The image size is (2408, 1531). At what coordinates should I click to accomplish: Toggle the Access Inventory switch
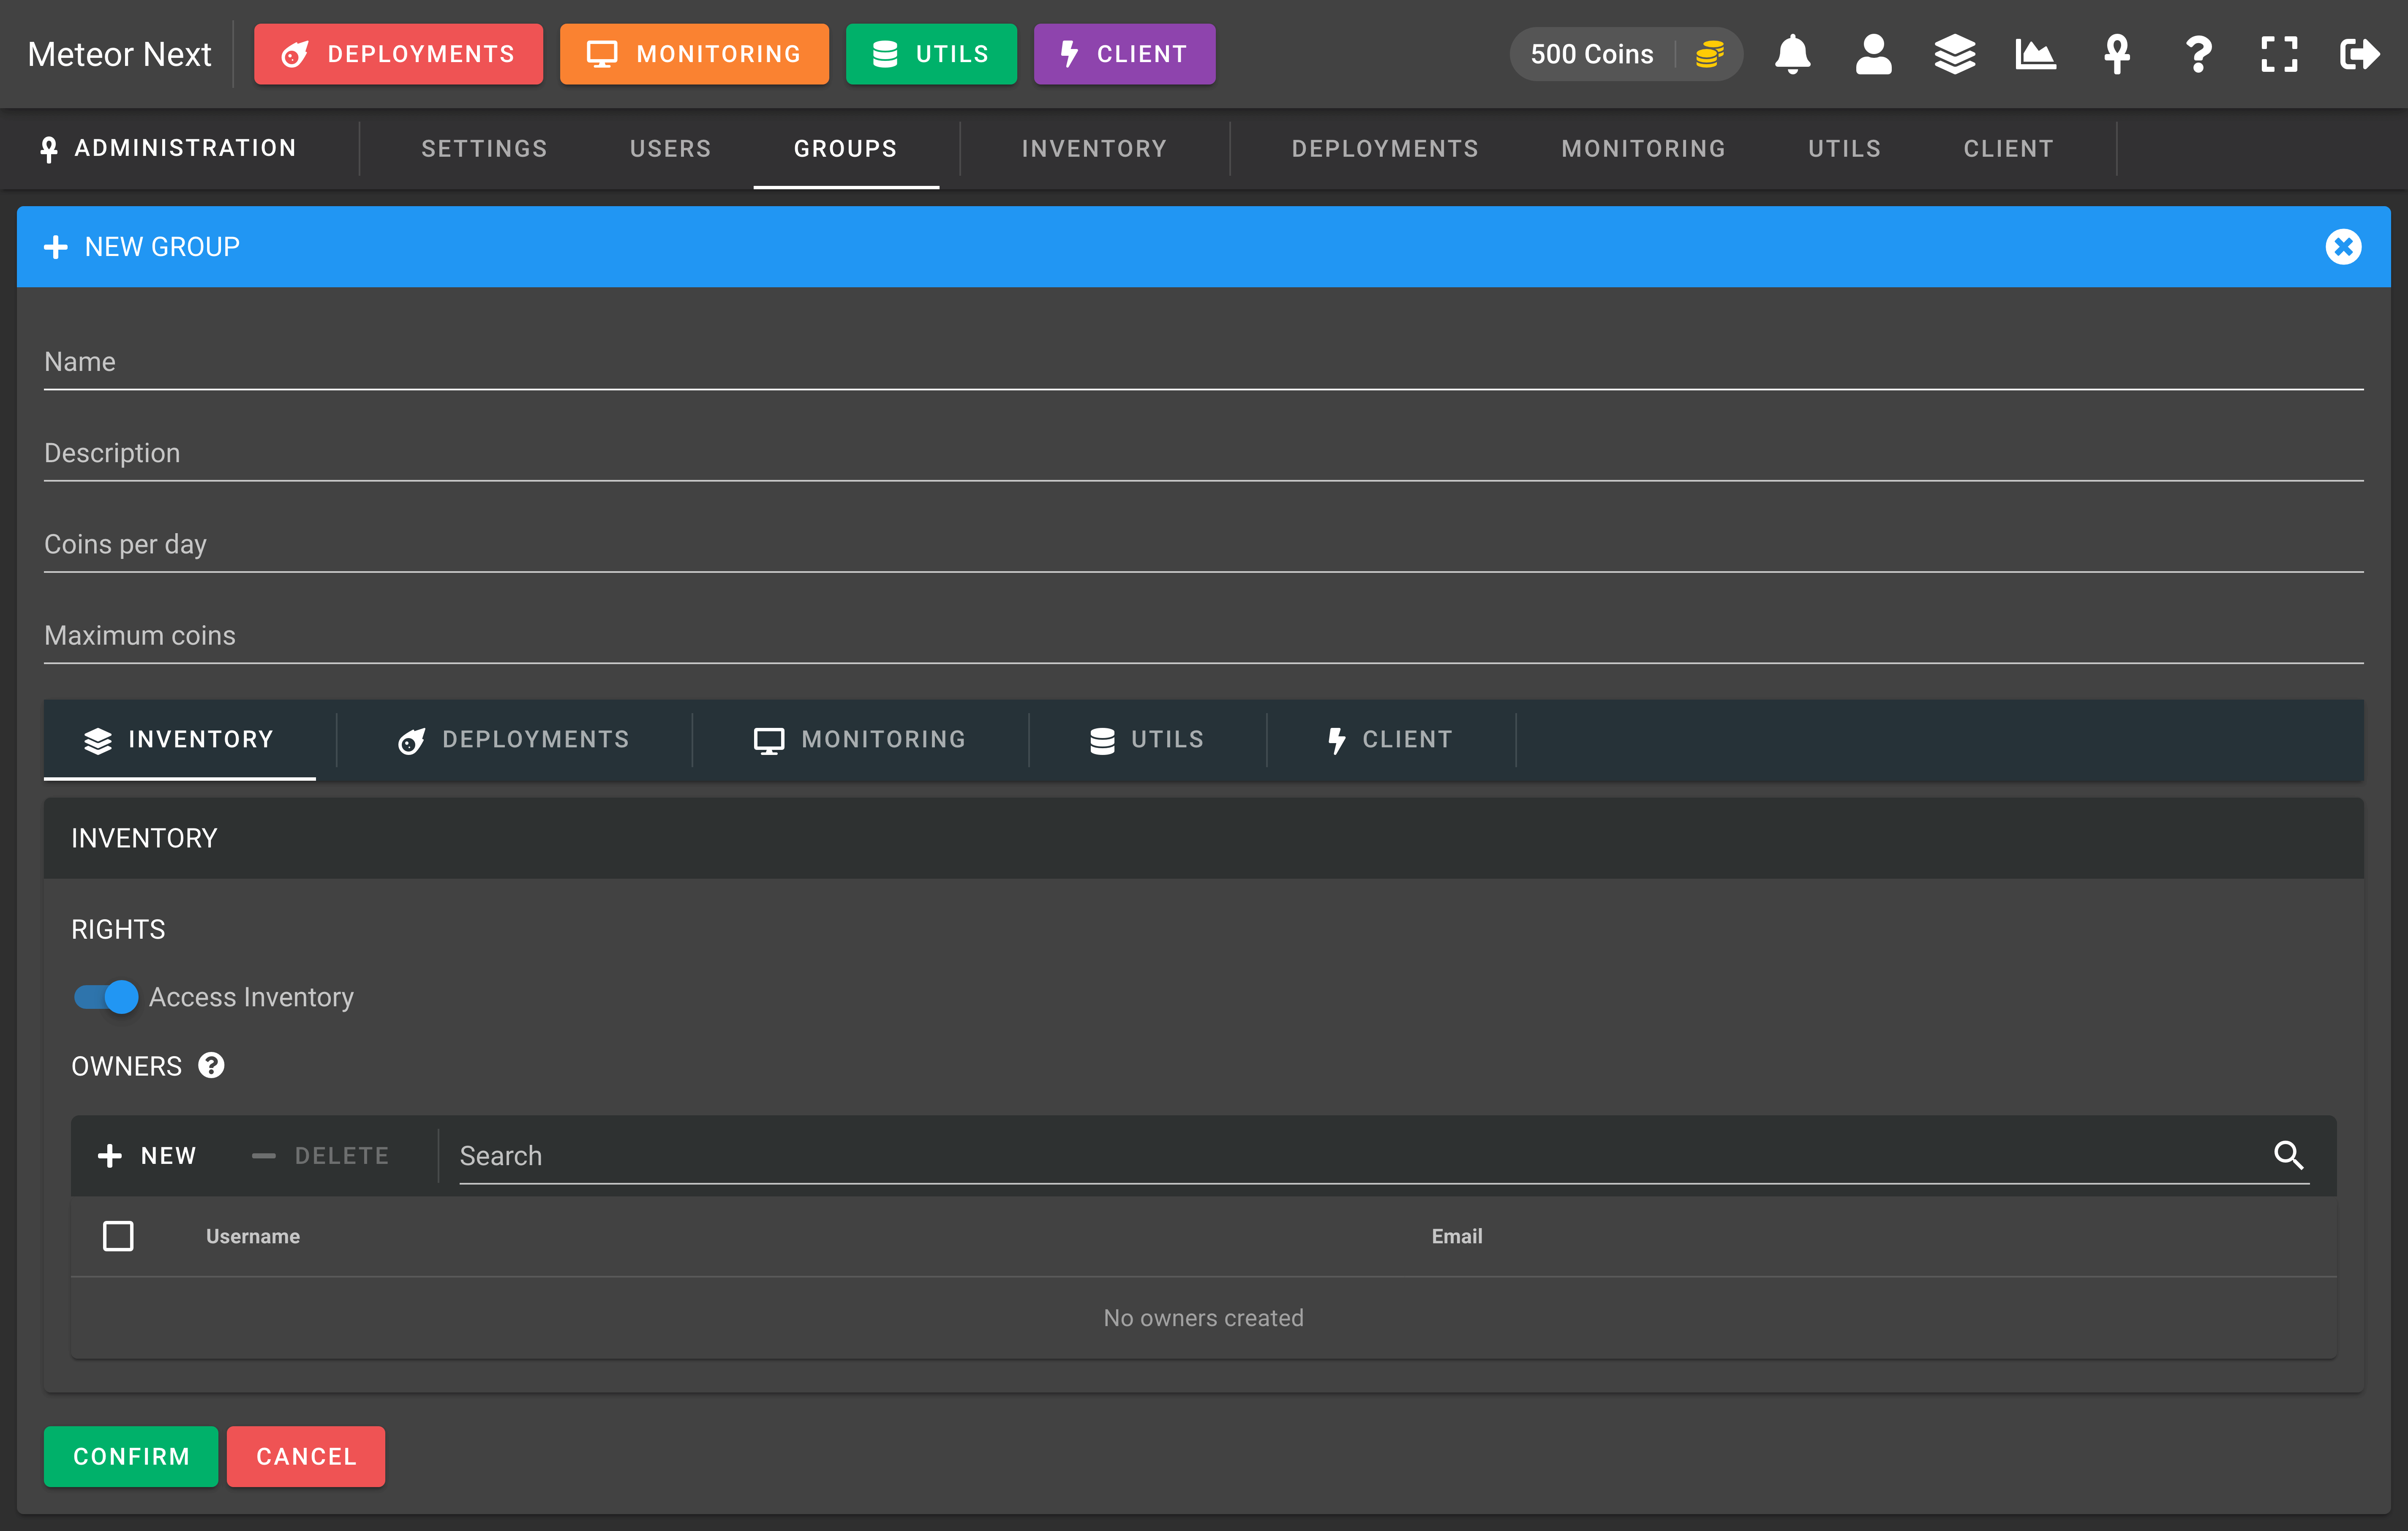106,996
